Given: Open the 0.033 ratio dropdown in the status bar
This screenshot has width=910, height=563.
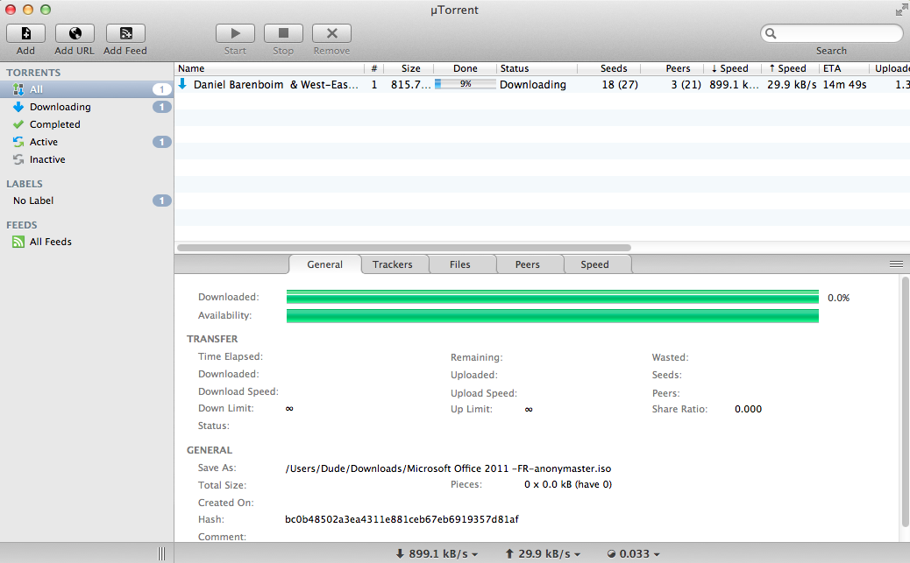Looking at the screenshot, I should point(633,553).
